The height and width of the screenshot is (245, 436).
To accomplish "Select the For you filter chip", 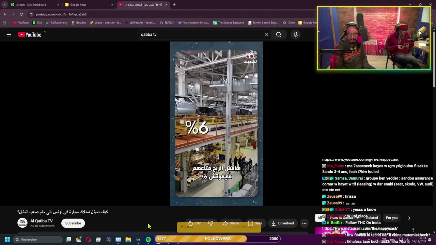I will click(x=392, y=218).
